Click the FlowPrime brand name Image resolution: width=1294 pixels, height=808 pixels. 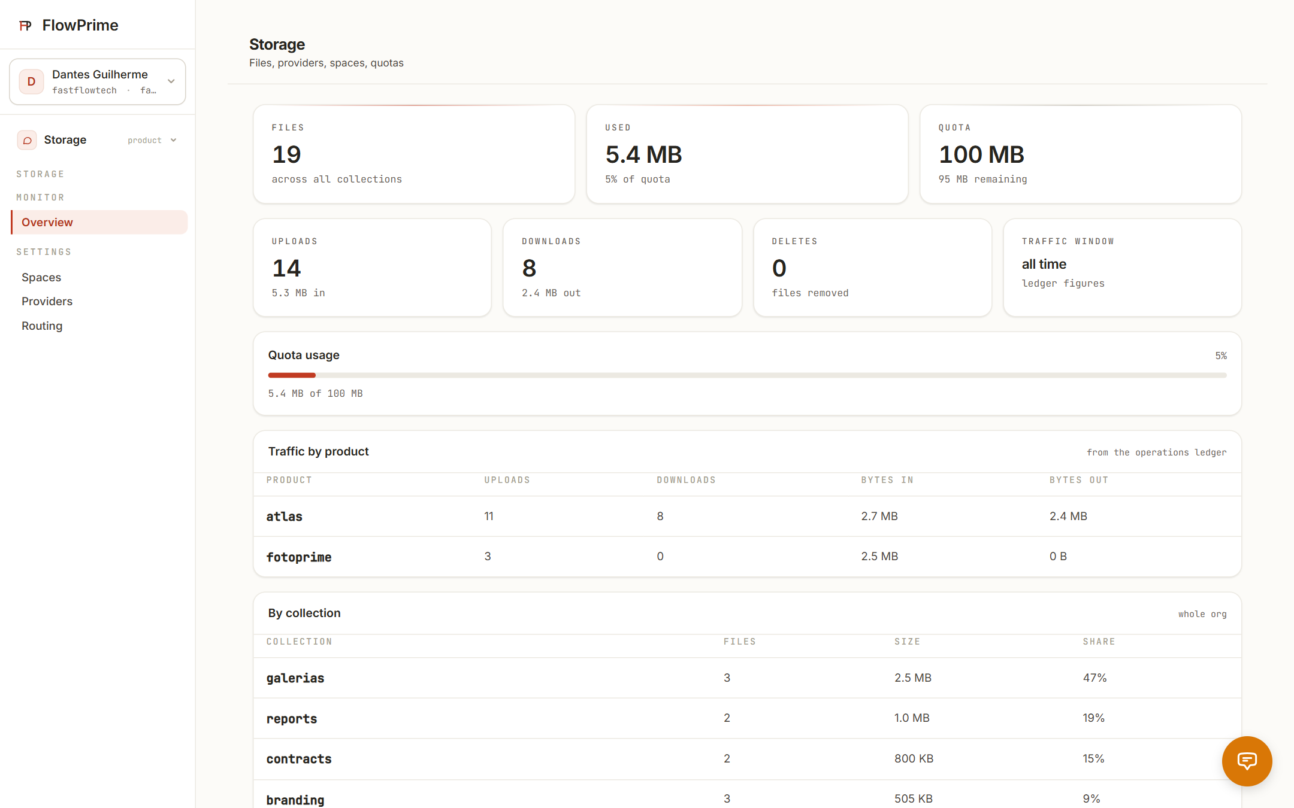click(x=80, y=25)
